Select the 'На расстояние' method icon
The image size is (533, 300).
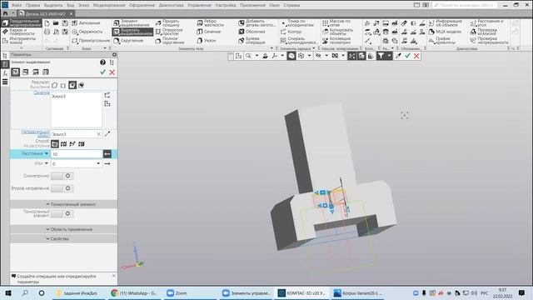click(x=54, y=144)
